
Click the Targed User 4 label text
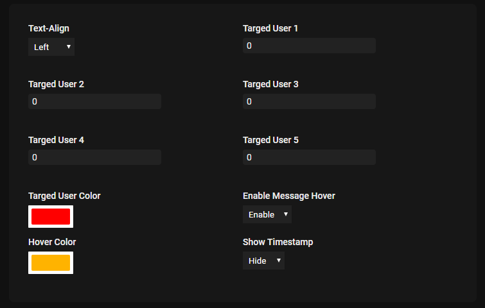click(x=56, y=140)
